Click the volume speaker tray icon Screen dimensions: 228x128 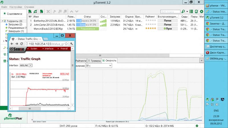[217, 104]
